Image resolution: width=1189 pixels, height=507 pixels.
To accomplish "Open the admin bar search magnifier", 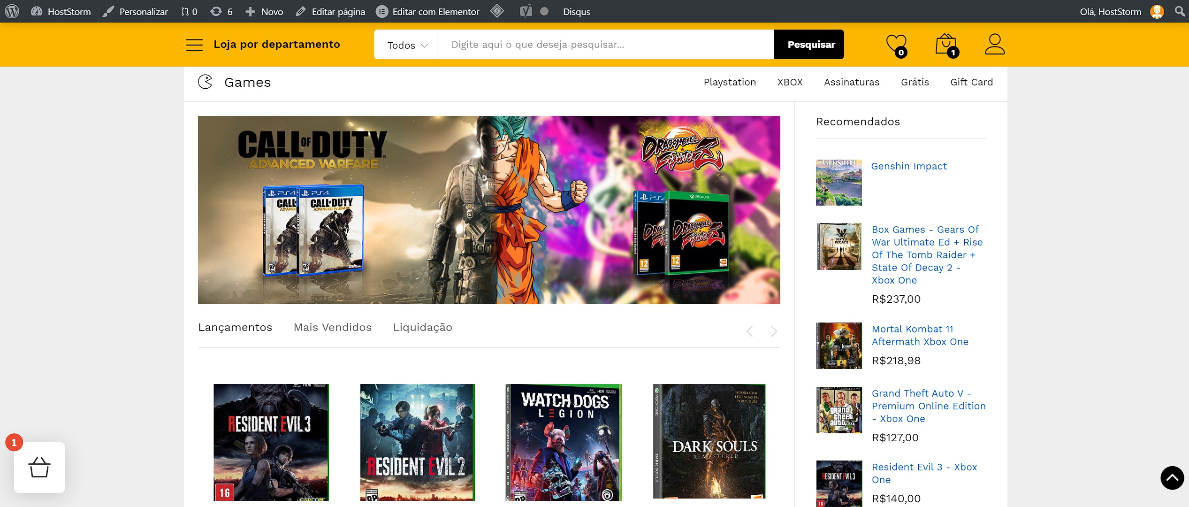I will coord(1179,11).
